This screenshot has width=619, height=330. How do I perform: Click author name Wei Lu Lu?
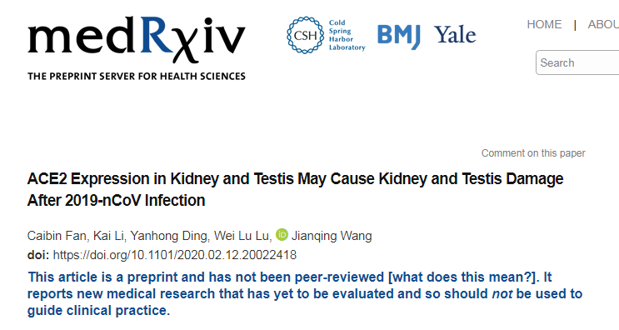point(242,236)
